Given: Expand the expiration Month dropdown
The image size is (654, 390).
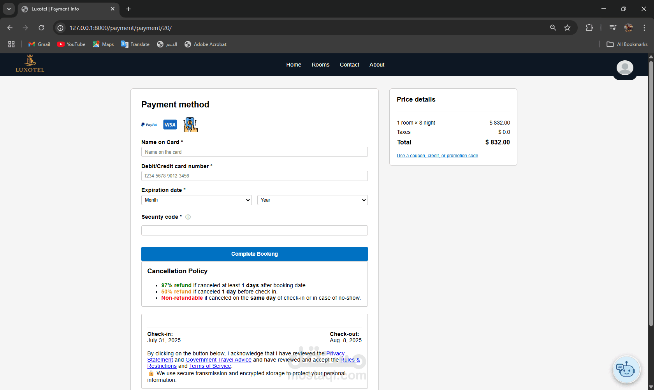Looking at the screenshot, I should tap(196, 200).
